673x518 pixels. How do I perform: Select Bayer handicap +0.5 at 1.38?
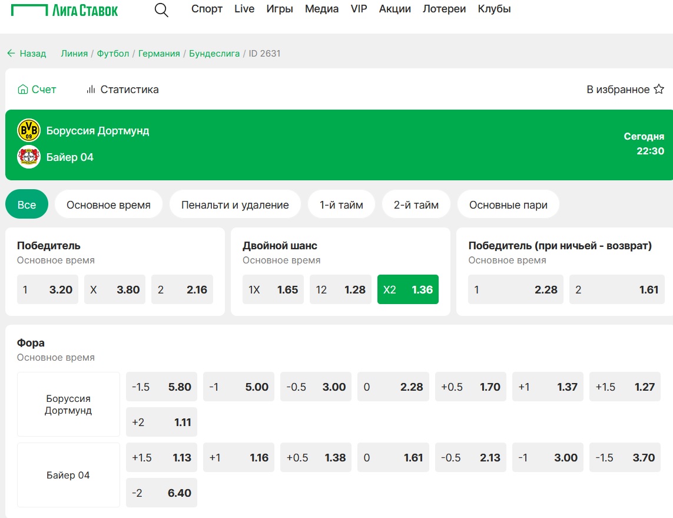tap(316, 457)
